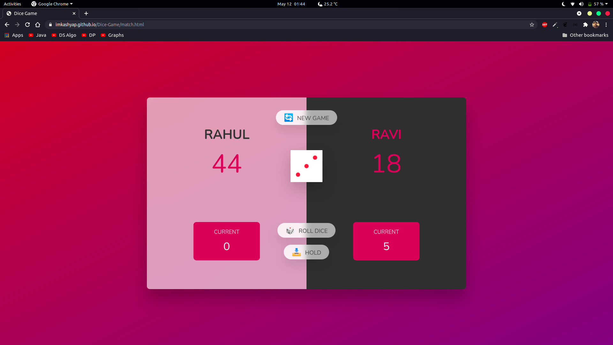The width and height of the screenshot is (613, 345).
Task: Click the dice emoji on Roll Dice
Action: click(x=290, y=231)
